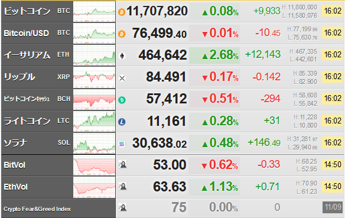Open the リップル XRP mini chart
Viewport: 345px width, 218px height.
pos(94,77)
